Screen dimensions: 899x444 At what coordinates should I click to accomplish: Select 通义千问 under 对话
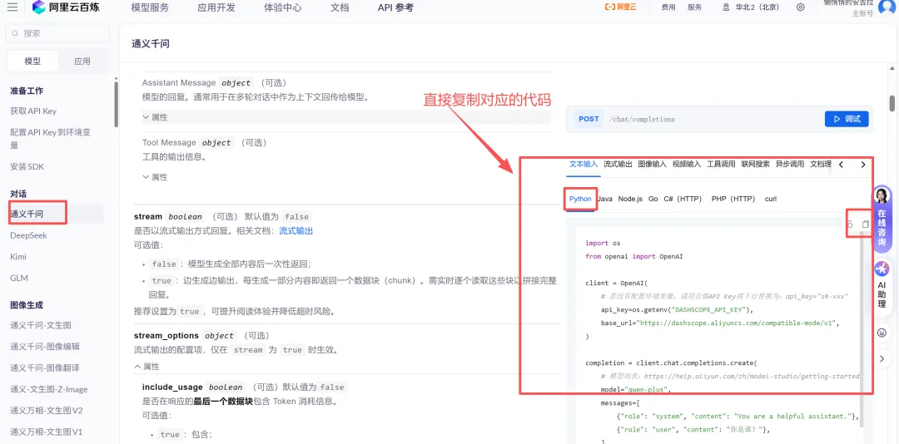coord(27,215)
